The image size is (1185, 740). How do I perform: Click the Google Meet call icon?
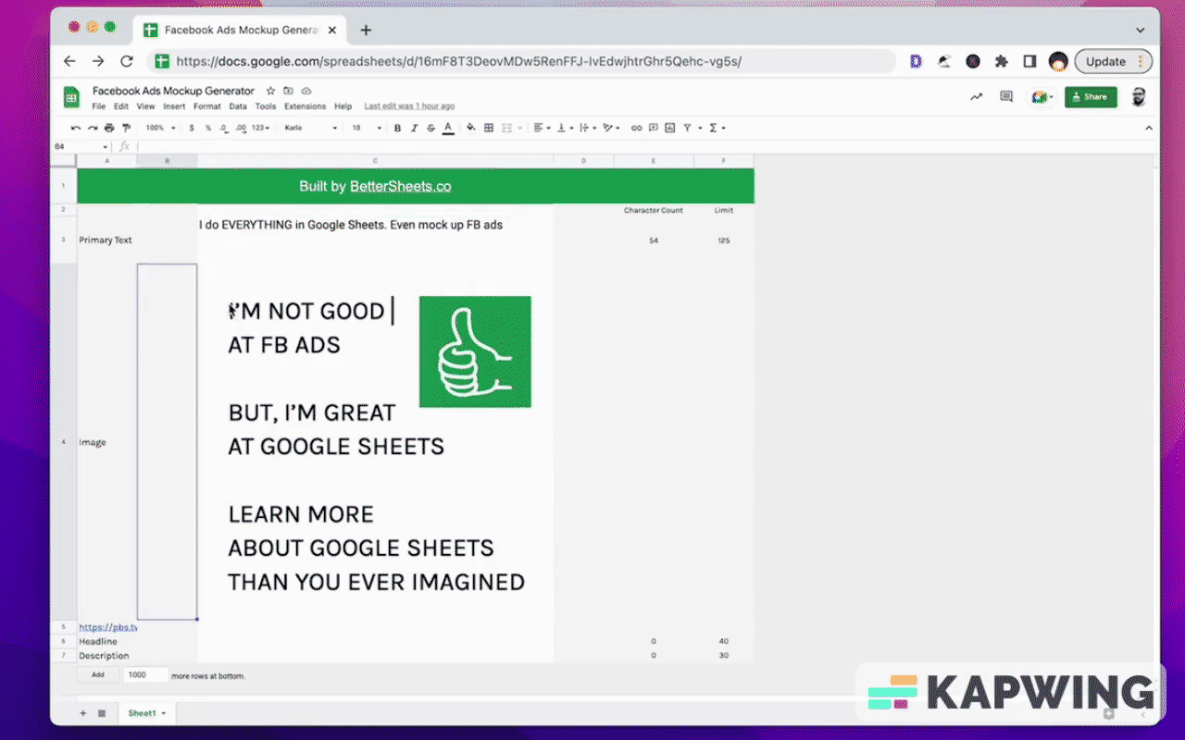[x=1042, y=96]
